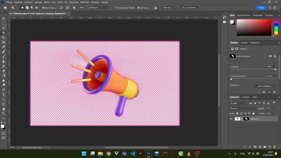The height and width of the screenshot is (158, 281).
Task: Switch to the Degradeler tab
Action: (x=258, y=15)
